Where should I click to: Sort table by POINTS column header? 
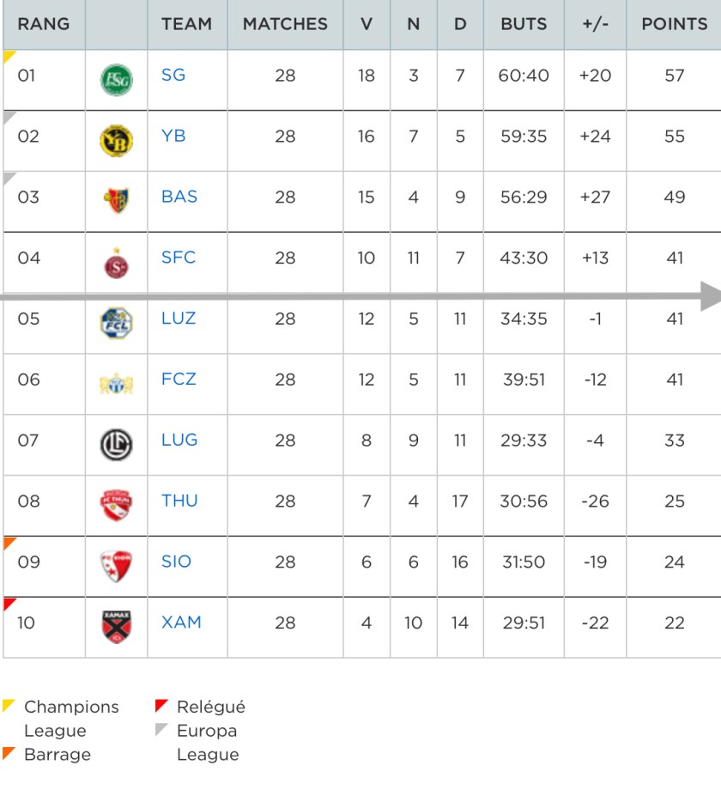point(675,24)
